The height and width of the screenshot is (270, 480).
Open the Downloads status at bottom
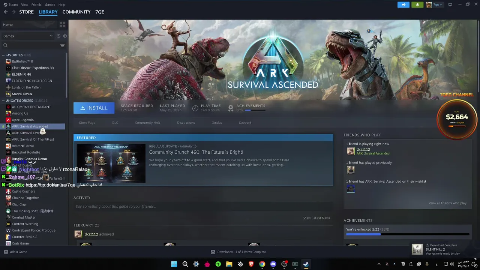pyautogui.click(x=238, y=252)
